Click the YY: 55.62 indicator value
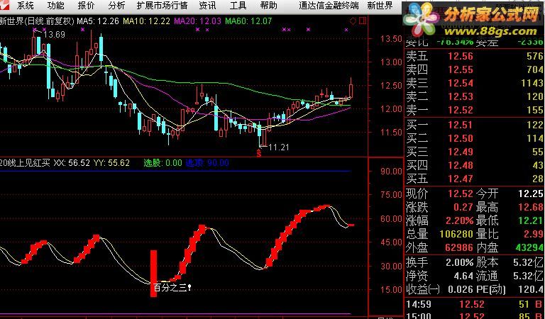 (111, 163)
